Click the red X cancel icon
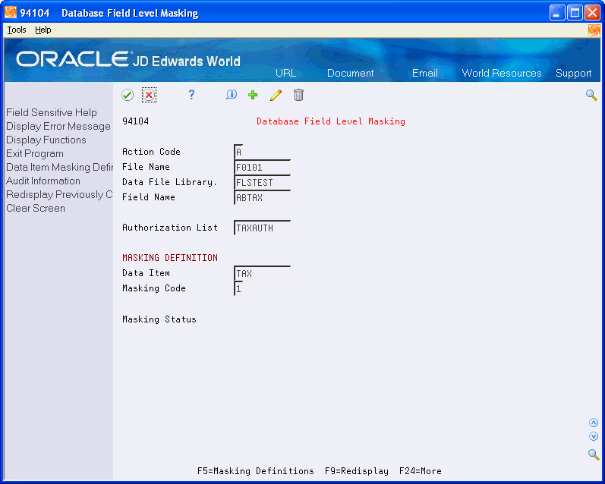The height and width of the screenshot is (484, 605). tap(149, 95)
